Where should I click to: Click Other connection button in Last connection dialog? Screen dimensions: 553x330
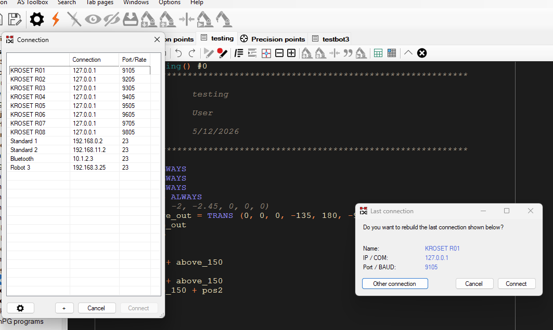tap(395, 283)
